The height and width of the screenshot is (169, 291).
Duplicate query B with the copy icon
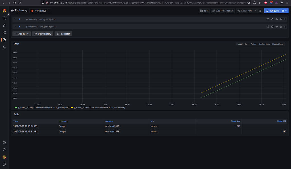coord(272,26)
